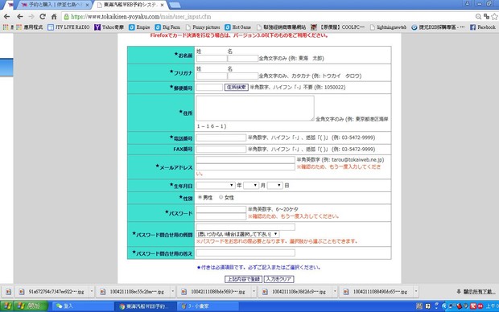Open the birth day dropdown
499x312 pixels.
click(x=275, y=185)
